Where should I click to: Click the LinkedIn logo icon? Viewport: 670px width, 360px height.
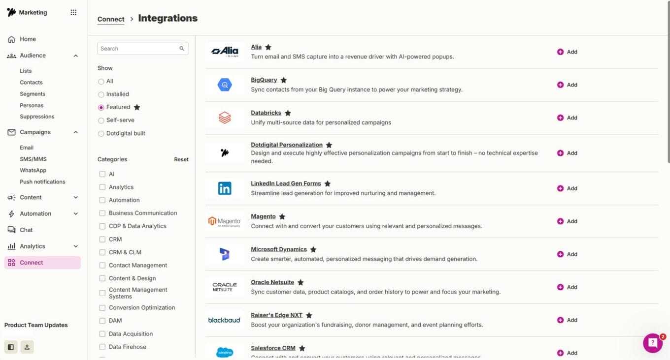click(225, 188)
